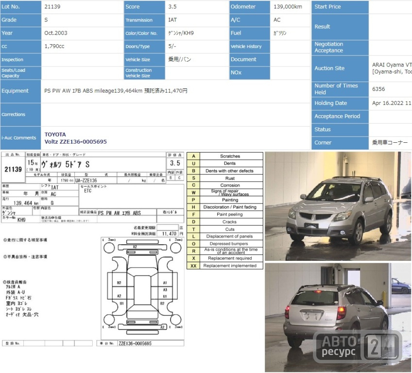Open the car damage diagram
The height and width of the screenshot is (373, 412).
click(142, 288)
